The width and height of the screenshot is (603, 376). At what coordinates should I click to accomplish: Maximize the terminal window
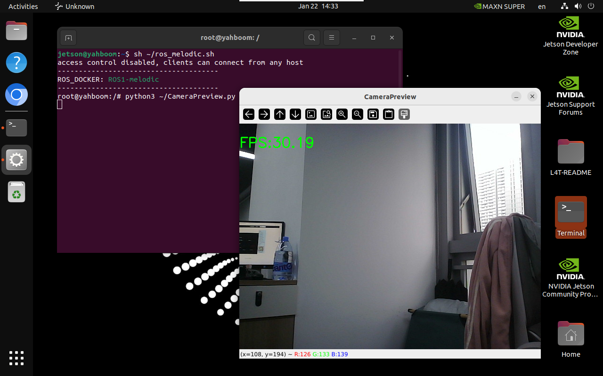tap(373, 38)
